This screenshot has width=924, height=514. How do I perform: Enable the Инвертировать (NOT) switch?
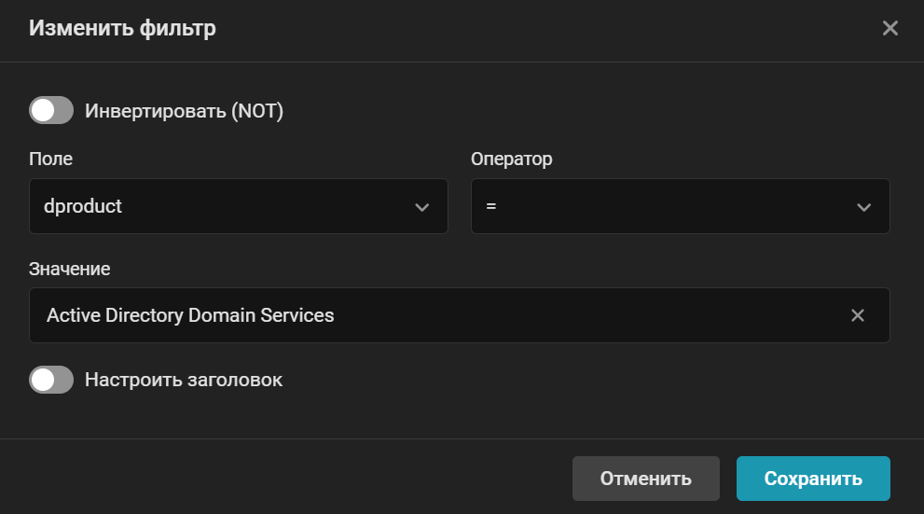(x=51, y=111)
